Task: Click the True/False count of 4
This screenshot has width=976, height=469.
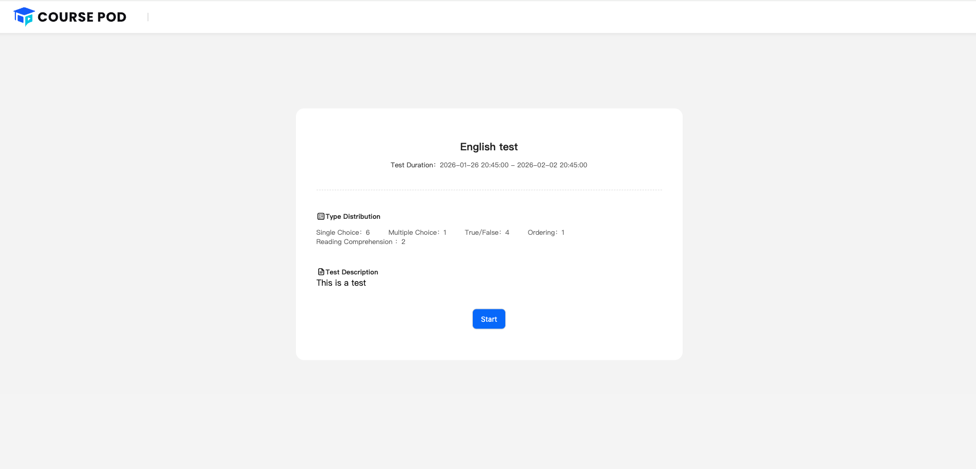Action: pyautogui.click(x=487, y=232)
